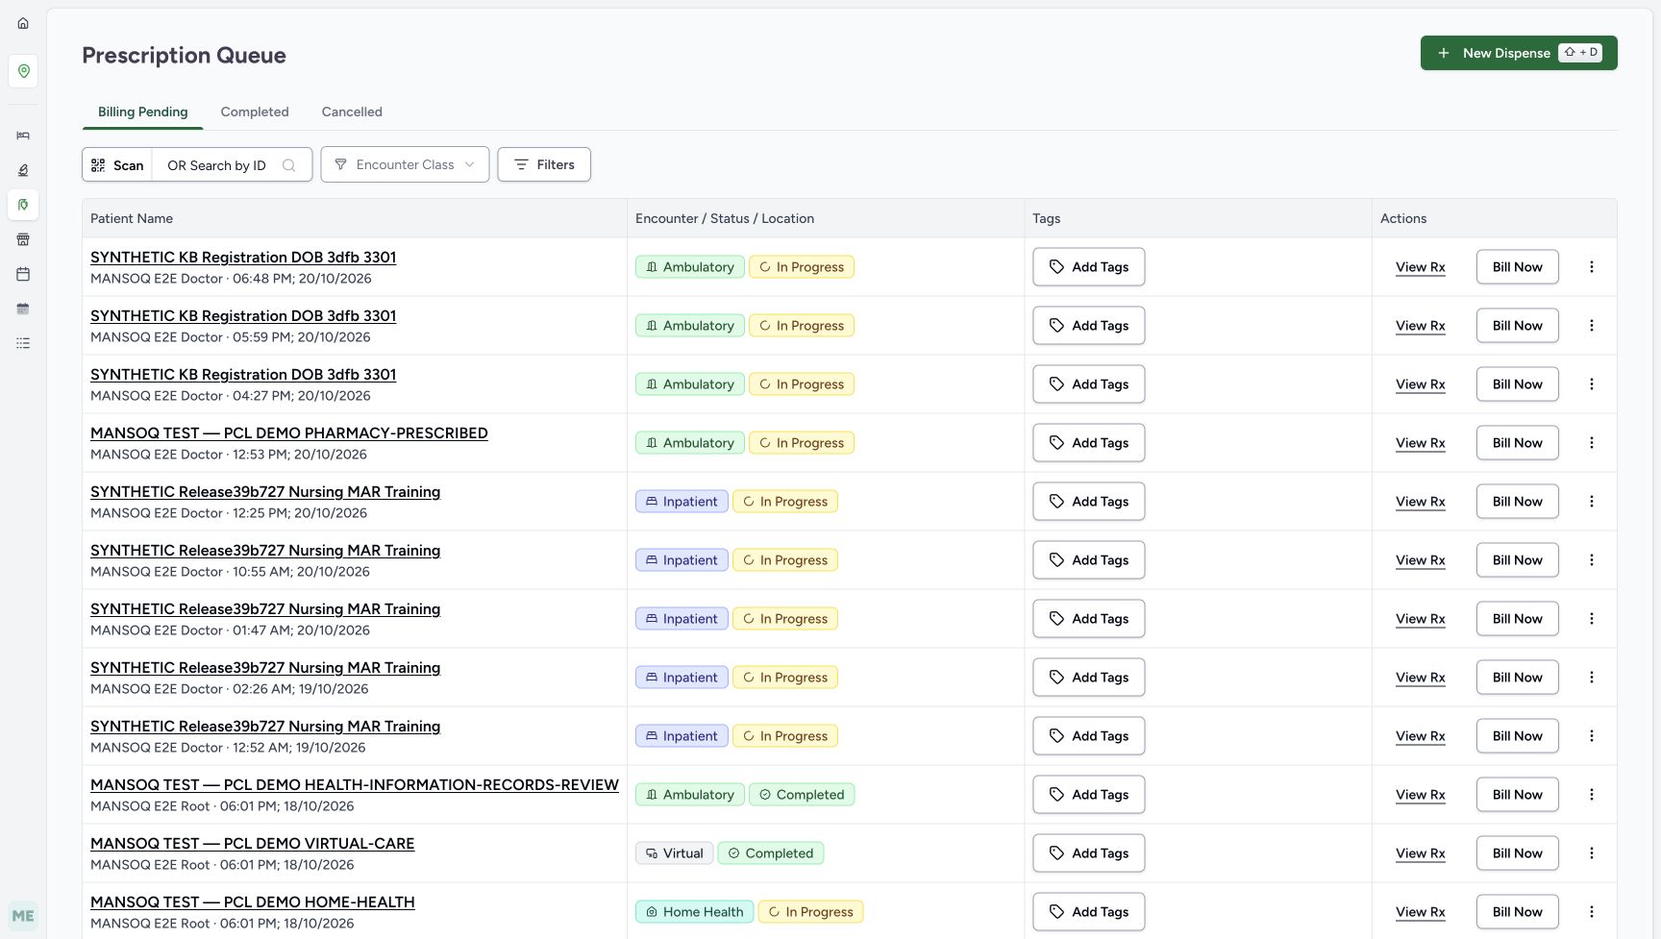The width and height of the screenshot is (1661, 939).
Task: Add Tags to PHARMACY-PRESCRIBED row
Action: [1088, 443]
